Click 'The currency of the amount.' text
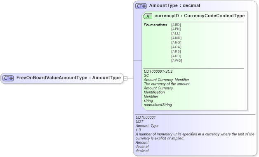The image size is (259, 157). pos(167,84)
